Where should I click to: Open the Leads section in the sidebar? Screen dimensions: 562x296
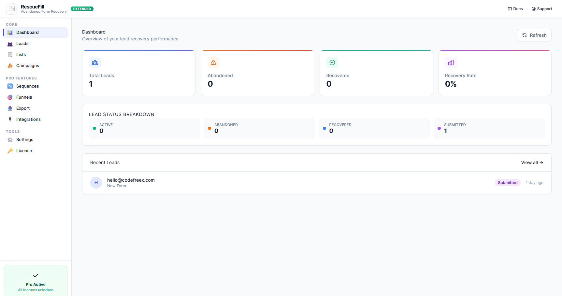(x=22, y=43)
